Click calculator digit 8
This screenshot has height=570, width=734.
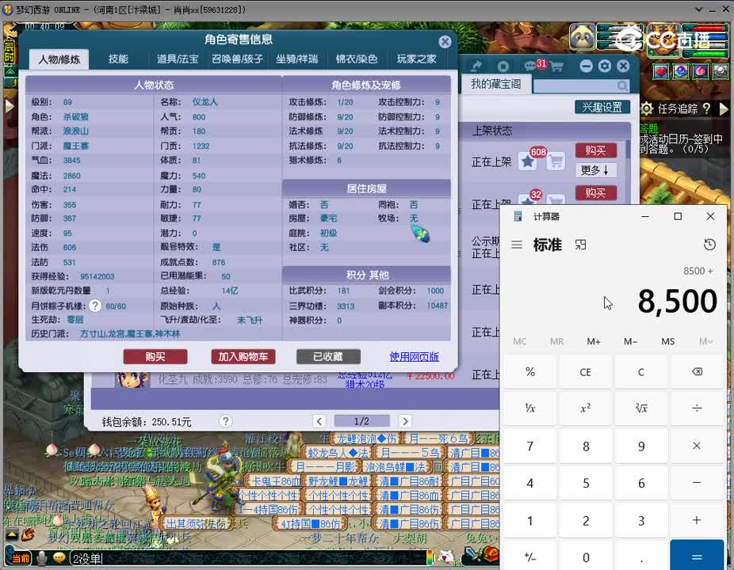pyautogui.click(x=585, y=446)
